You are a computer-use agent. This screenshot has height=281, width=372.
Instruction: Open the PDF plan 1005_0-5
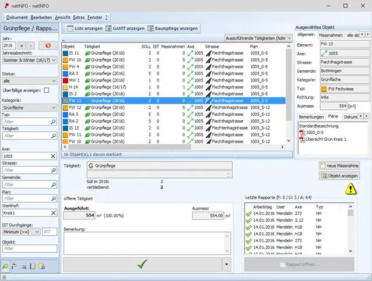tap(311, 133)
